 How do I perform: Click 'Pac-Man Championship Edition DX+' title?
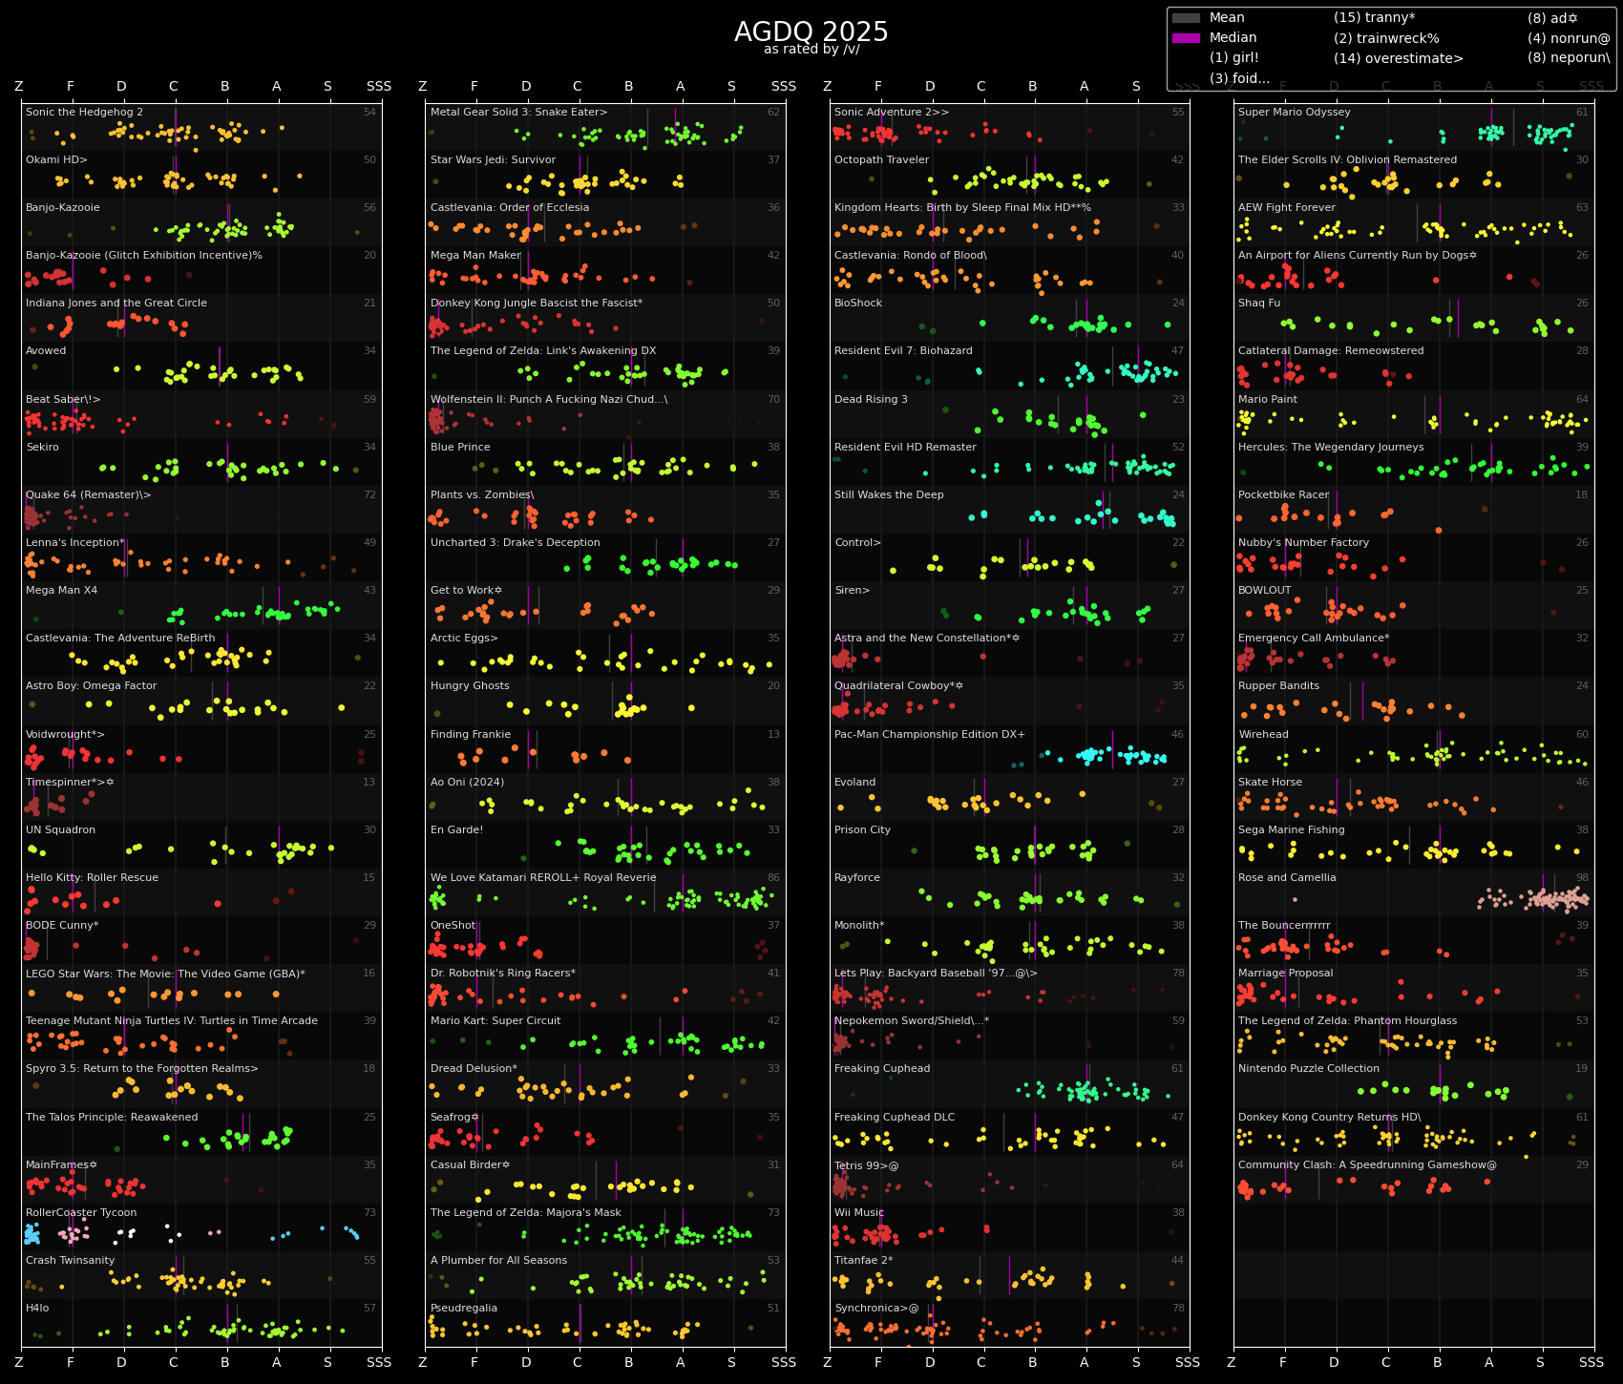[930, 735]
